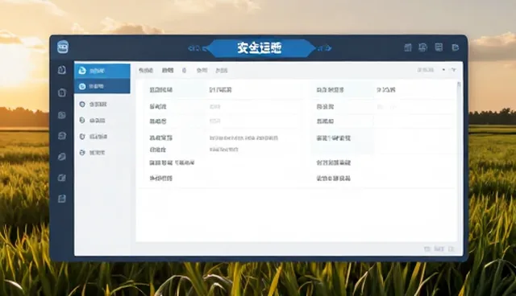Screen dimensions: 516x296
Task: Switch to the fifth tab in the tab row
Action: coord(222,70)
